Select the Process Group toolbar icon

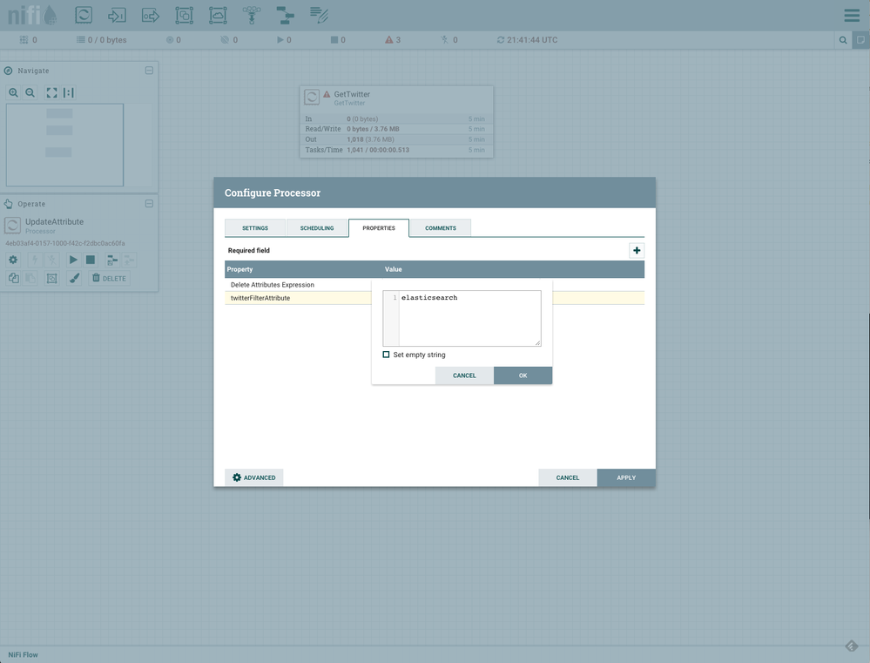[x=184, y=15]
